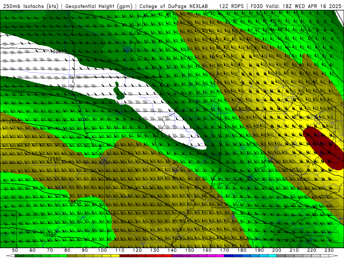Image resolution: width=344 pixels, height=258 pixels.
Task: Click the '130' value on the color scale
Action: [x=155, y=250]
